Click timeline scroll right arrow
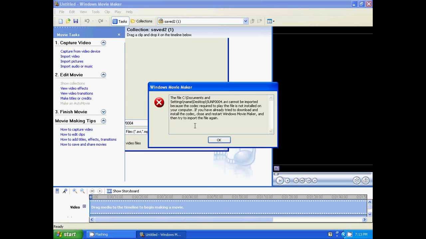Viewport: 426px width, 239px height. coord(364,219)
